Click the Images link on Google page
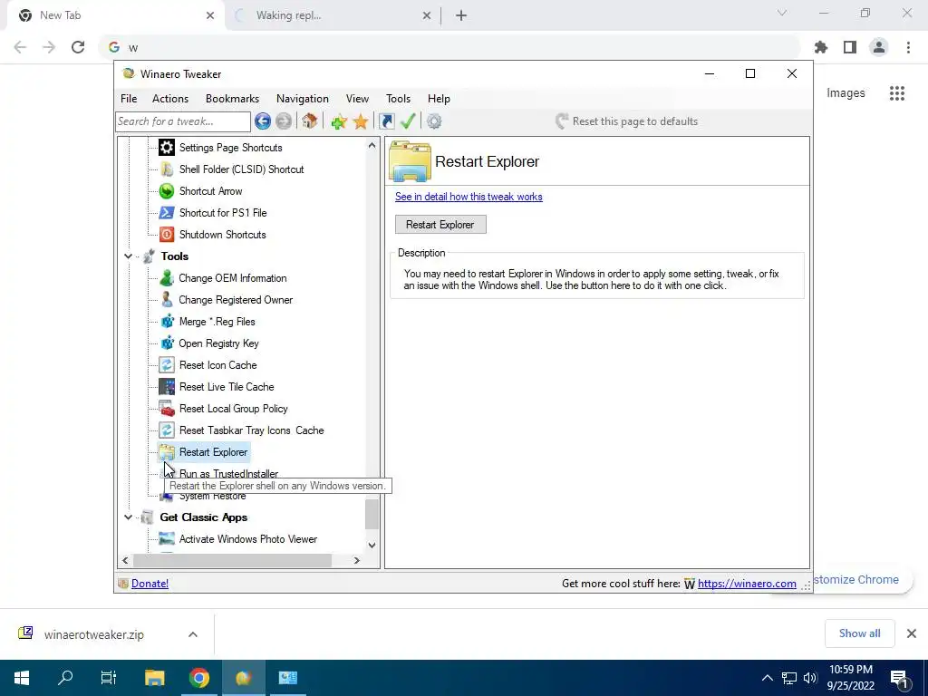The width and height of the screenshot is (928, 696). 846,93
